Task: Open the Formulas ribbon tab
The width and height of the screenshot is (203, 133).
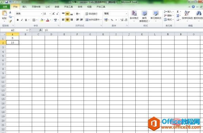Action: click(48, 7)
